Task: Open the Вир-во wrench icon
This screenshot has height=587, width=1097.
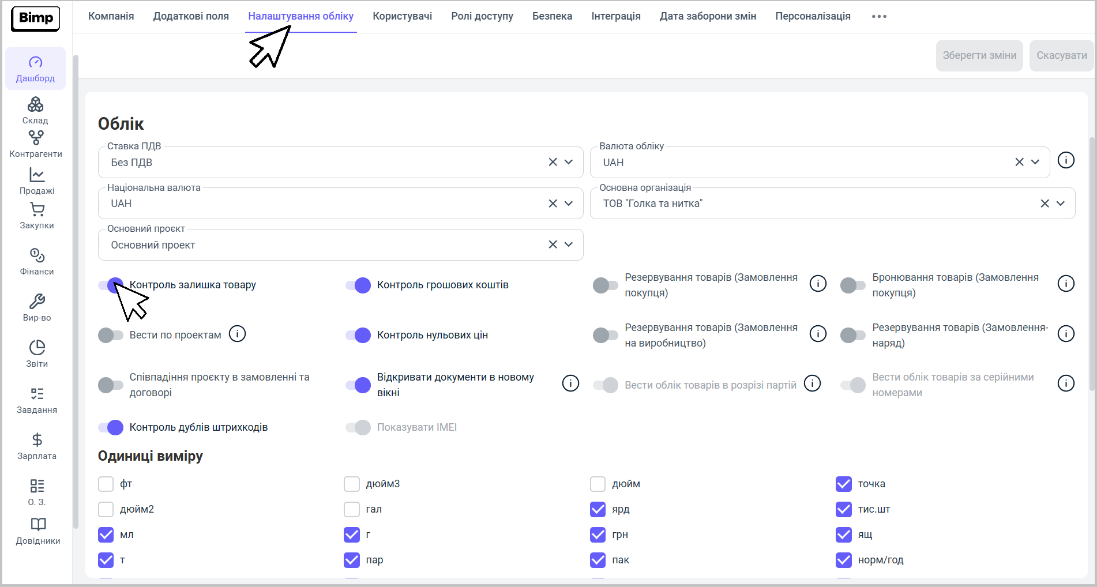Action: tap(36, 302)
